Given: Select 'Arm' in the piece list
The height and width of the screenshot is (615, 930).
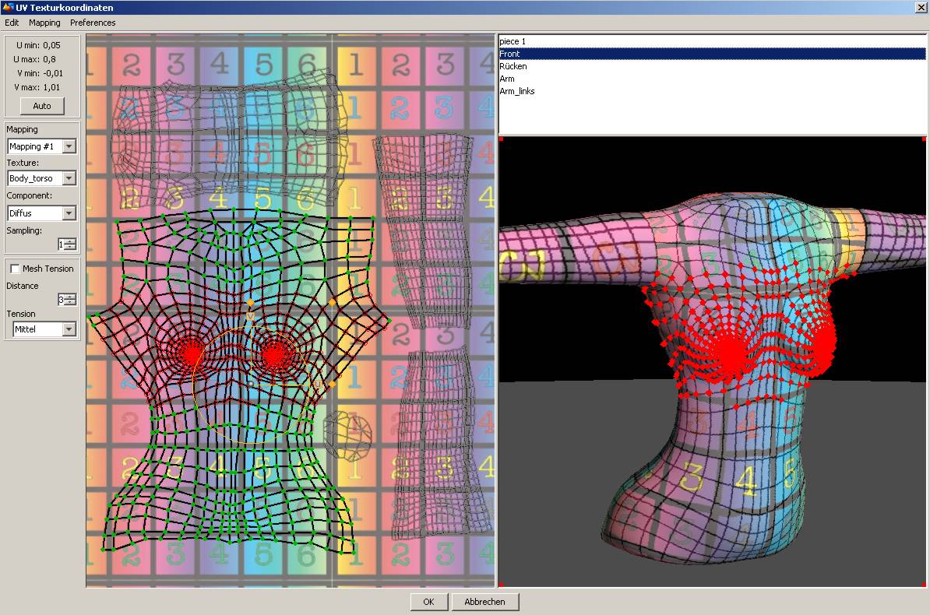Looking at the screenshot, I should [712, 79].
